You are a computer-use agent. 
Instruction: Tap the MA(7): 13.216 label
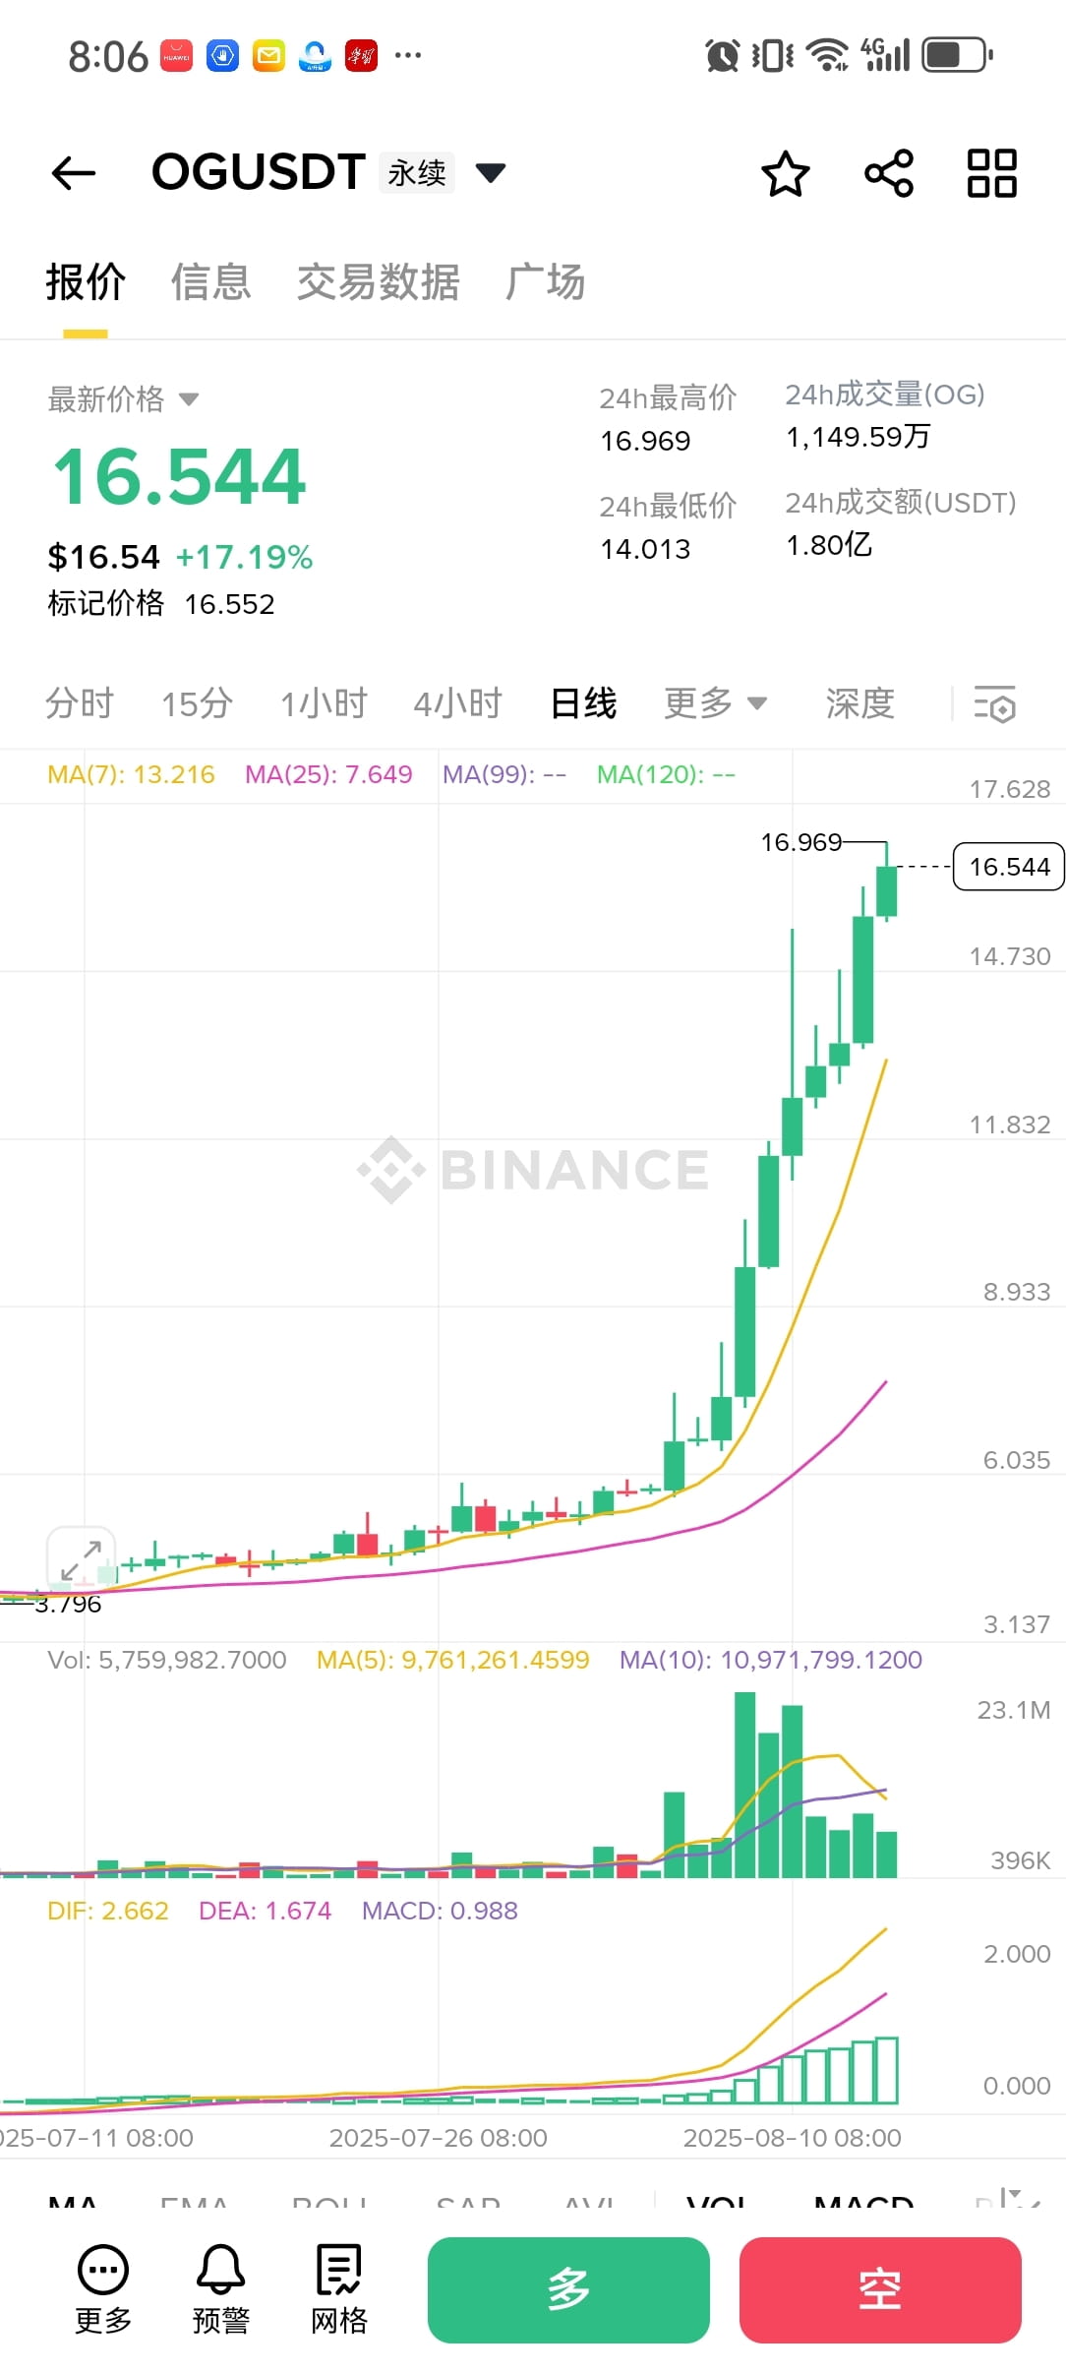pos(131,774)
